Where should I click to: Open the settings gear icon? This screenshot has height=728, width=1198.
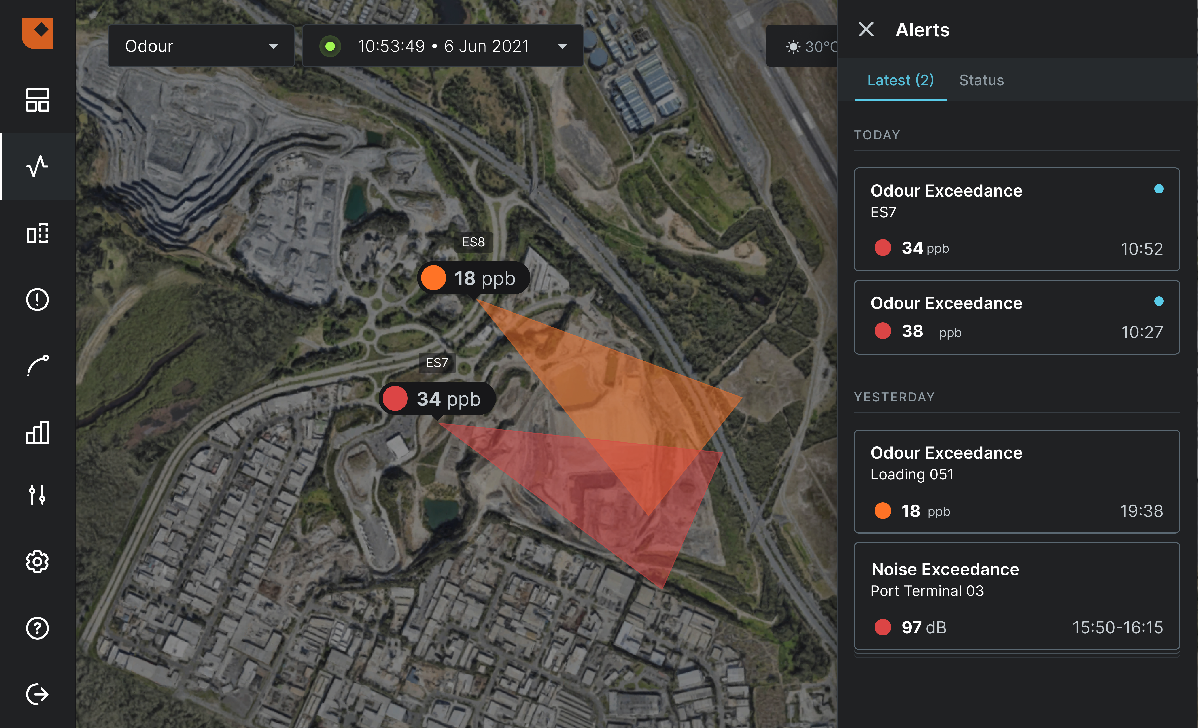pyautogui.click(x=37, y=562)
